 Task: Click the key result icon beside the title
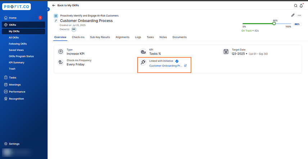[56, 21]
